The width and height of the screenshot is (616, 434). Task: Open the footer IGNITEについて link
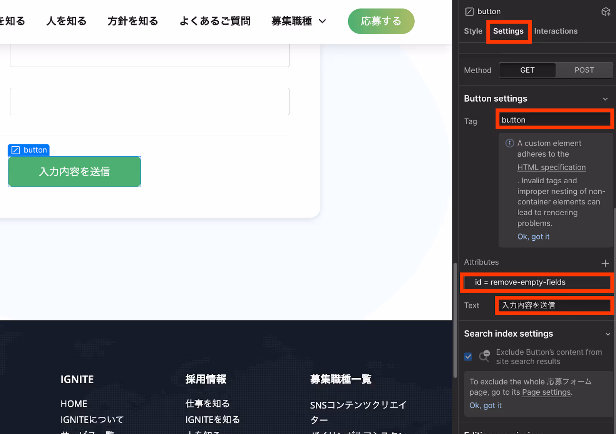[x=92, y=420]
